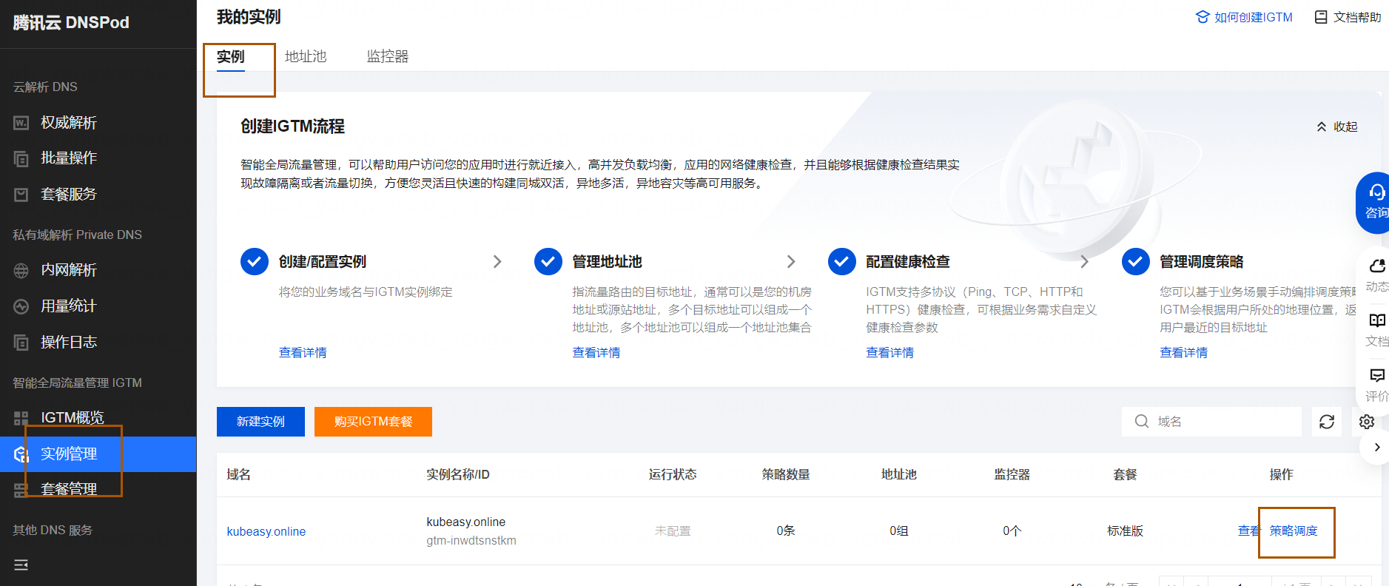Switch to the 实例 tab
Image resolution: width=1389 pixels, height=586 pixels.
[x=230, y=56]
